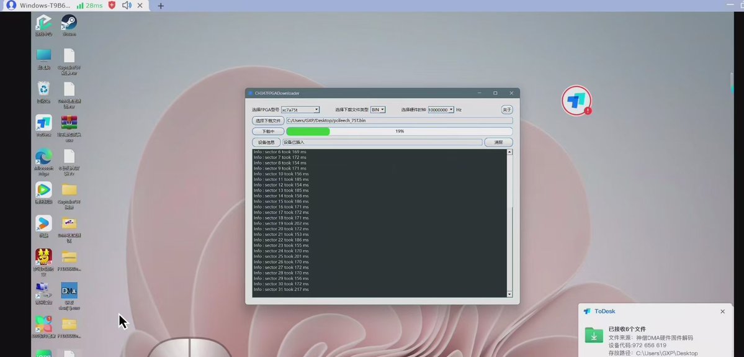Click the log scrollbar down arrow
The width and height of the screenshot is (744, 357).
[x=509, y=294]
